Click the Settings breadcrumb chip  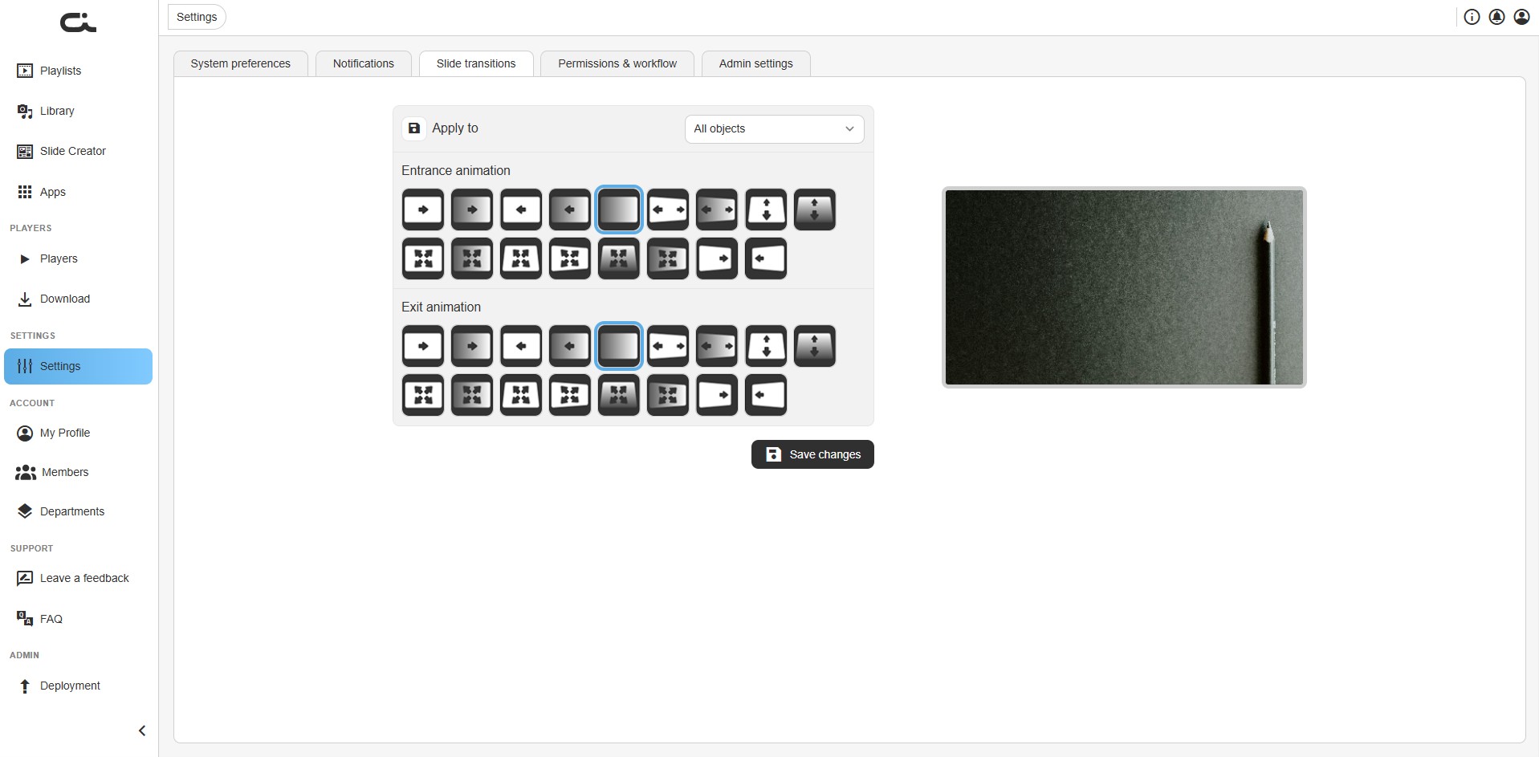[x=197, y=17]
